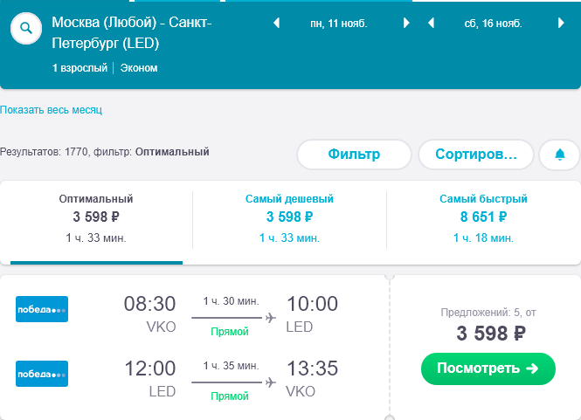Screen dimensions: 581x420
Task: Click Предложений: 5, от text
Action: pyautogui.click(x=488, y=313)
